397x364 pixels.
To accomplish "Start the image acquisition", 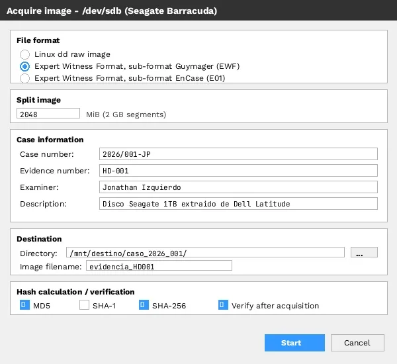I will point(294,343).
